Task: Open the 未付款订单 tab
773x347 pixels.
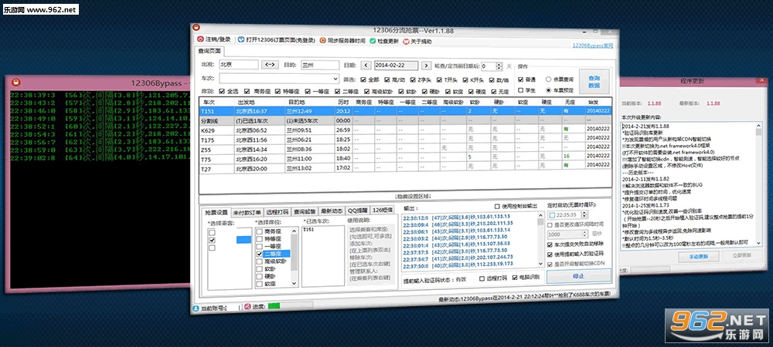Action: (x=247, y=212)
